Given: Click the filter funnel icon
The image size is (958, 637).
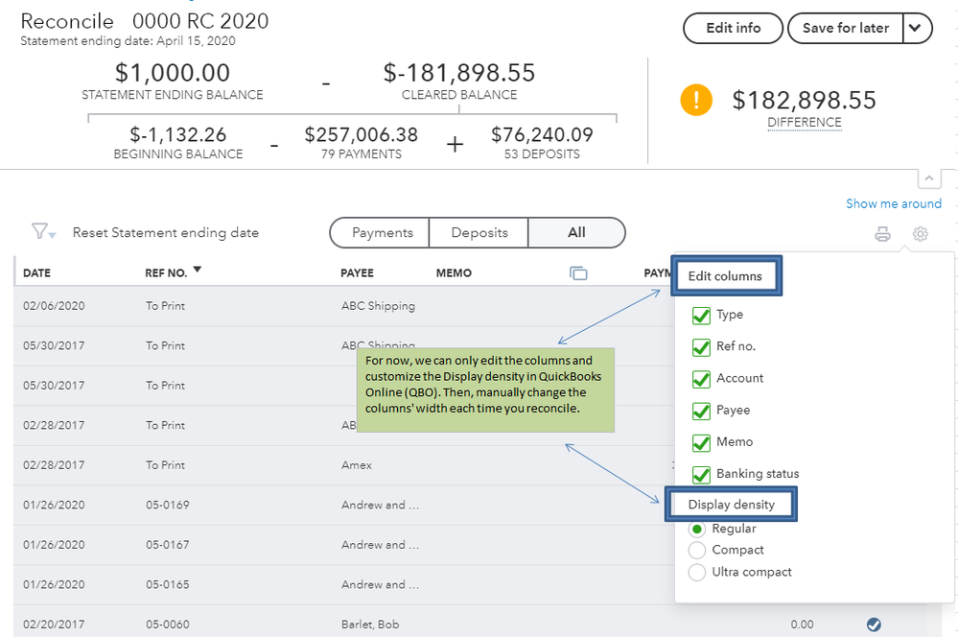Looking at the screenshot, I should coord(41,232).
